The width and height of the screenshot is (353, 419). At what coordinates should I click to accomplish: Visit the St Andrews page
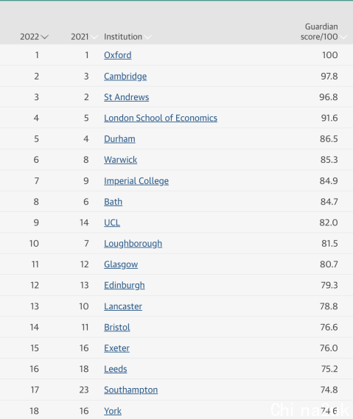tap(126, 97)
